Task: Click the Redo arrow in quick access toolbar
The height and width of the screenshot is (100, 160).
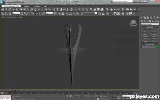Action: pyautogui.click(x=17, y=1)
